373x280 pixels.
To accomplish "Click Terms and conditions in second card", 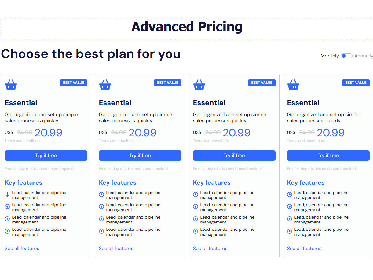I will [x=117, y=141].
